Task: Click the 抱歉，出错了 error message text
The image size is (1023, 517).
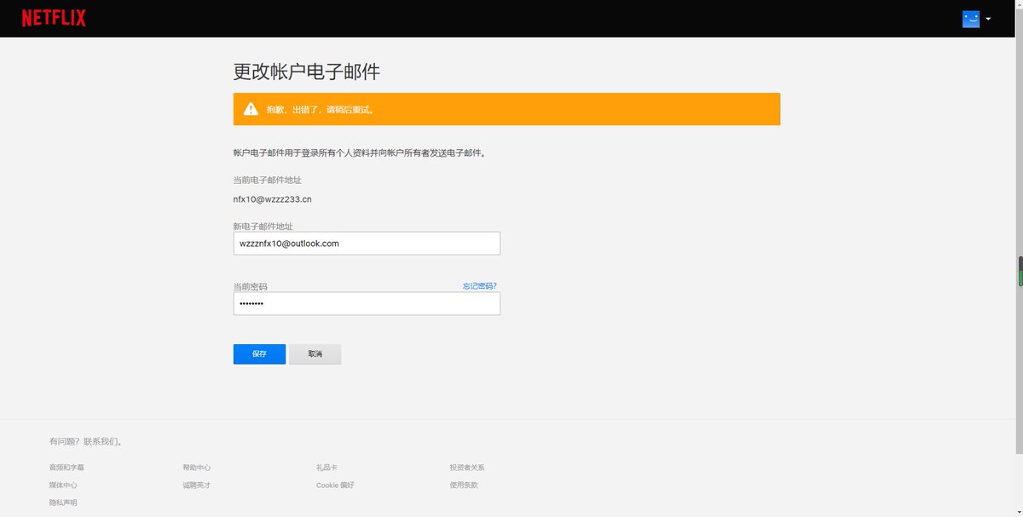Action: [x=320, y=110]
